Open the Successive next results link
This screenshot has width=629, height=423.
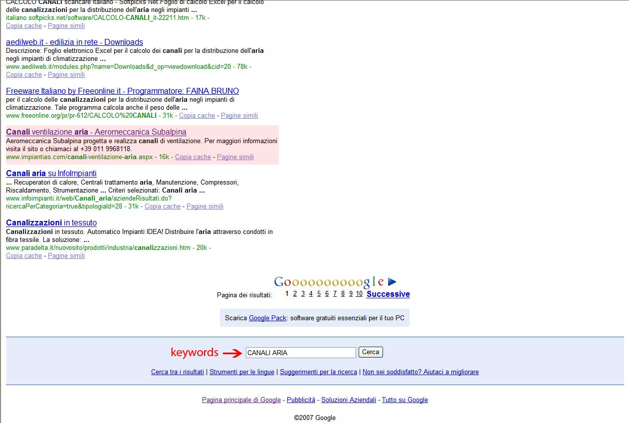[x=388, y=294]
